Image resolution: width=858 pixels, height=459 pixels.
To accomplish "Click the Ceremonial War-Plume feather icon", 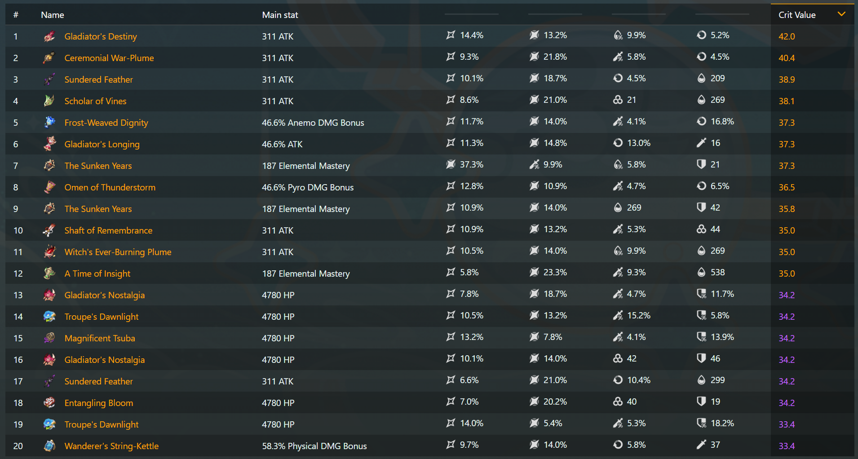I will click(x=49, y=58).
